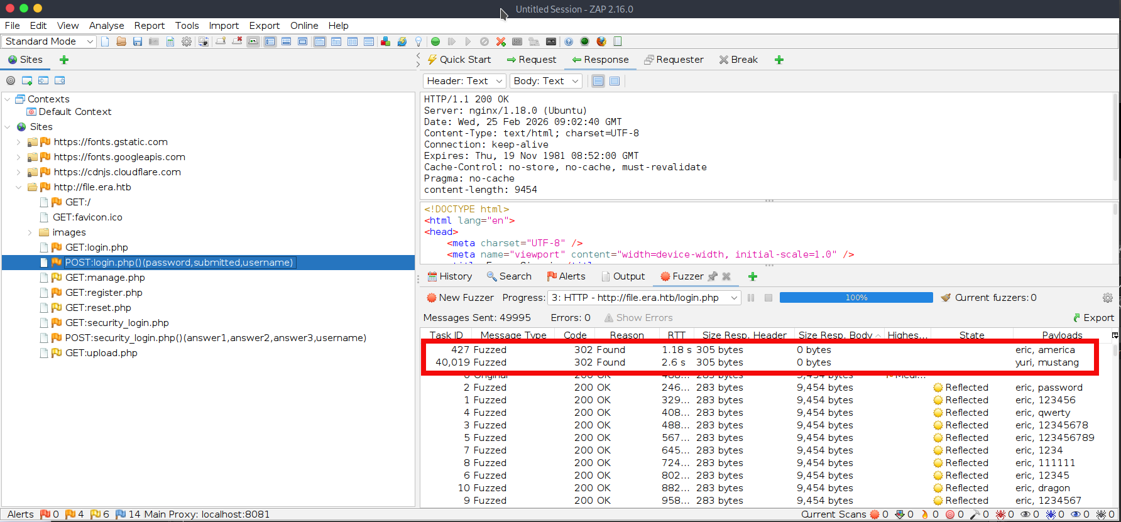This screenshot has height=522, width=1121.
Task: Click the New Fuzzer button
Action: (460, 298)
